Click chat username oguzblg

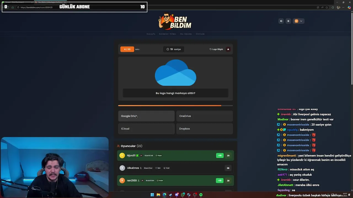[292, 130]
